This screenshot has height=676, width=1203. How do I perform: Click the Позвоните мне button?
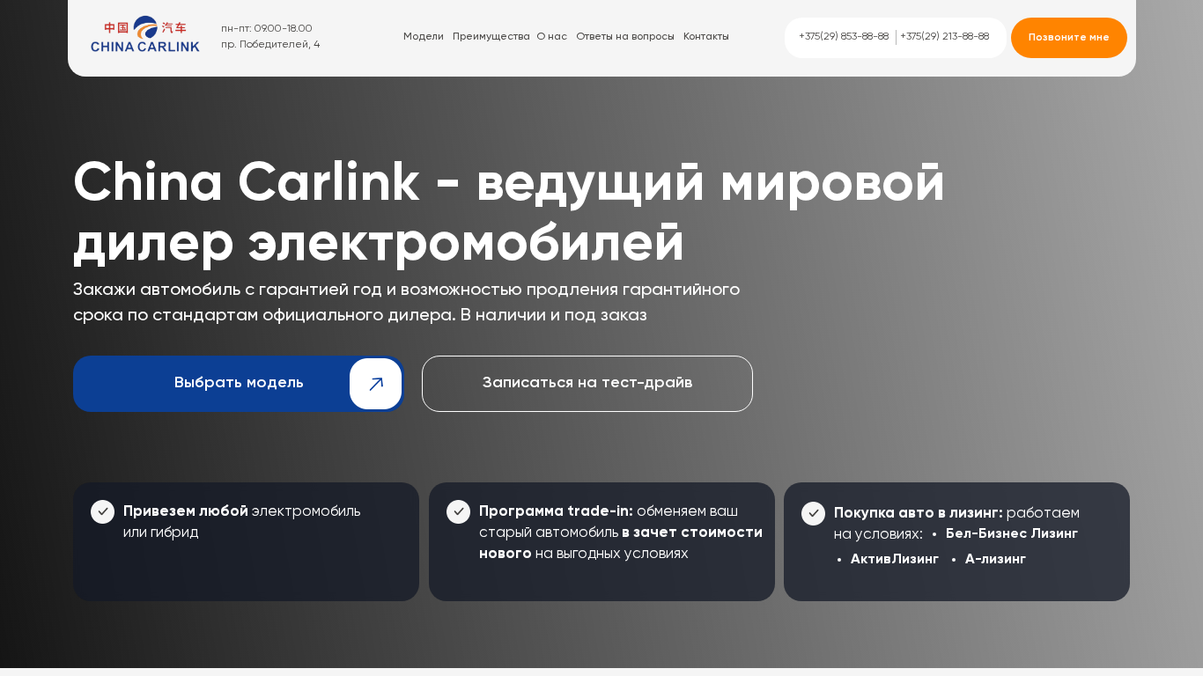point(1069,38)
